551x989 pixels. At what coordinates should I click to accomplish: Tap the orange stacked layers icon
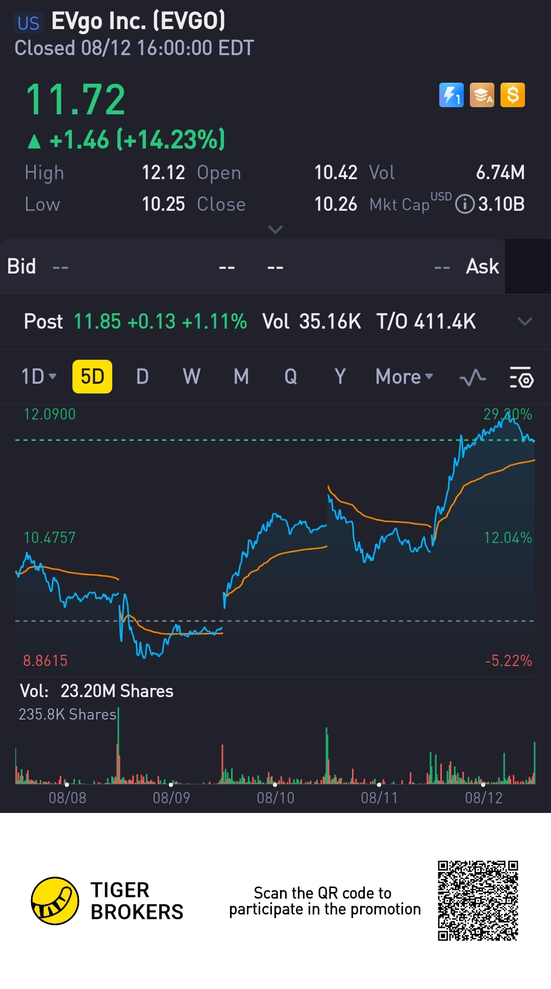482,95
